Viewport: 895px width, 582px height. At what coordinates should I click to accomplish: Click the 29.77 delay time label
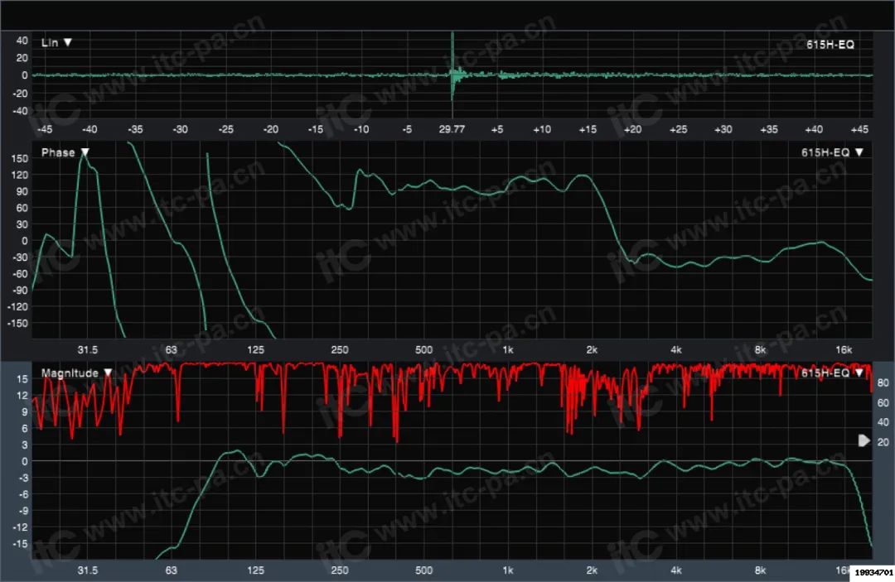click(x=452, y=130)
